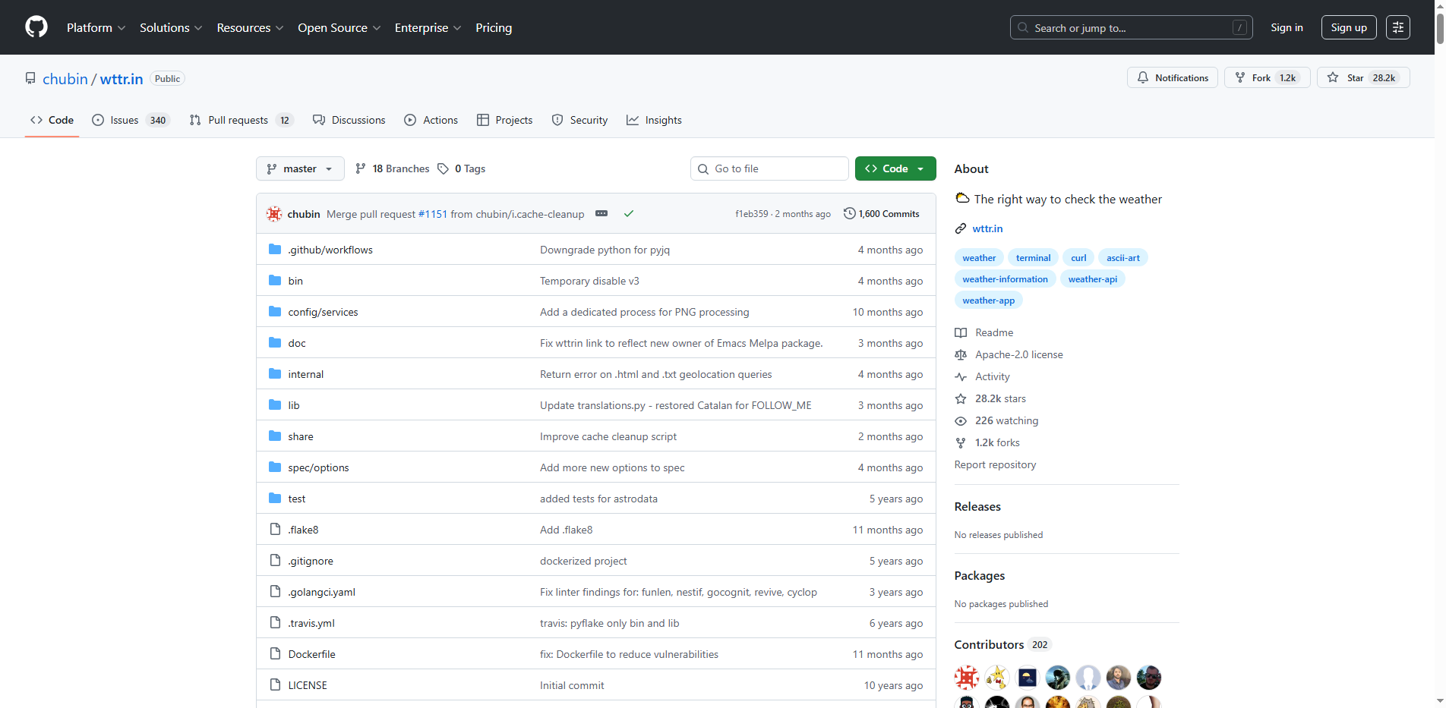This screenshot has width=1446, height=708.
Task: Go to Pricing page
Action: (494, 27)
